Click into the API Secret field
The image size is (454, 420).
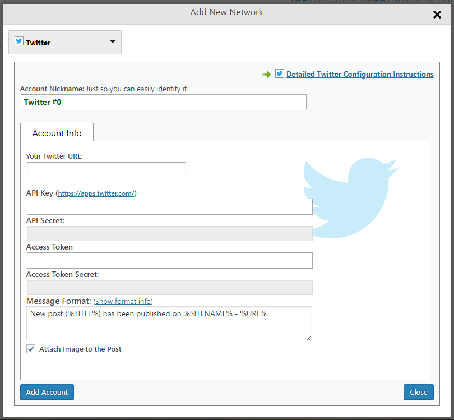(170, 233)
